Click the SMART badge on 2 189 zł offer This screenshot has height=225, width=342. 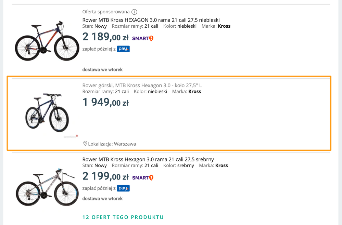143,38
